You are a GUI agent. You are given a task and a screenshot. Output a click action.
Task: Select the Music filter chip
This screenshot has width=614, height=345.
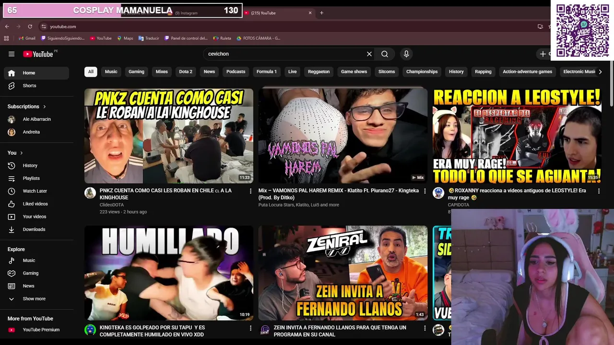pyautogui.click(x=111, y=72)
